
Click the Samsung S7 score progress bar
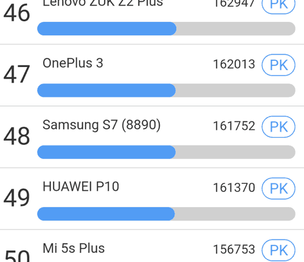pyautogui.click(x=166, y=152)
